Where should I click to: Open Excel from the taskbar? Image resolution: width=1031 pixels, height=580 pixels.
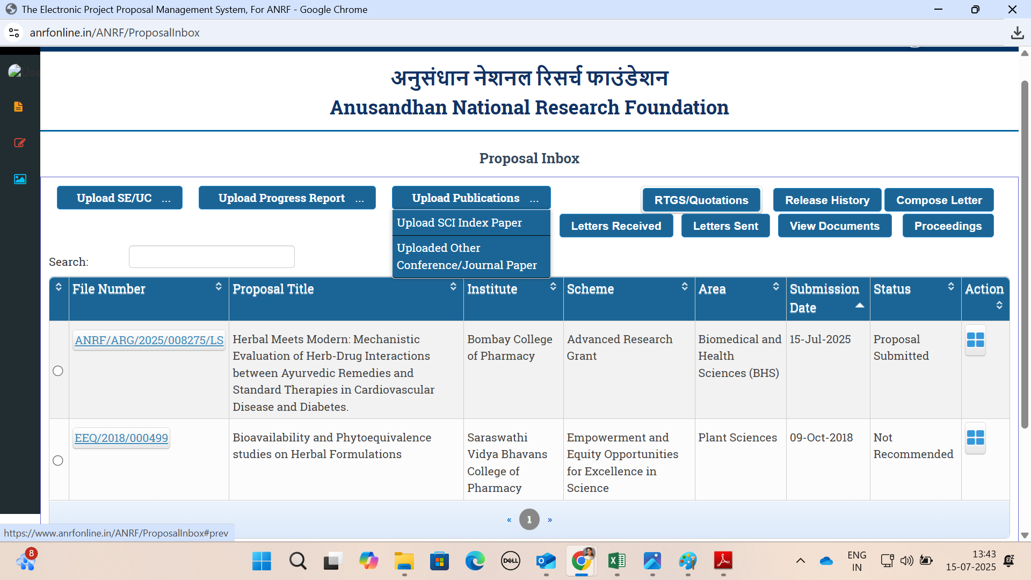tap(616, 561)
